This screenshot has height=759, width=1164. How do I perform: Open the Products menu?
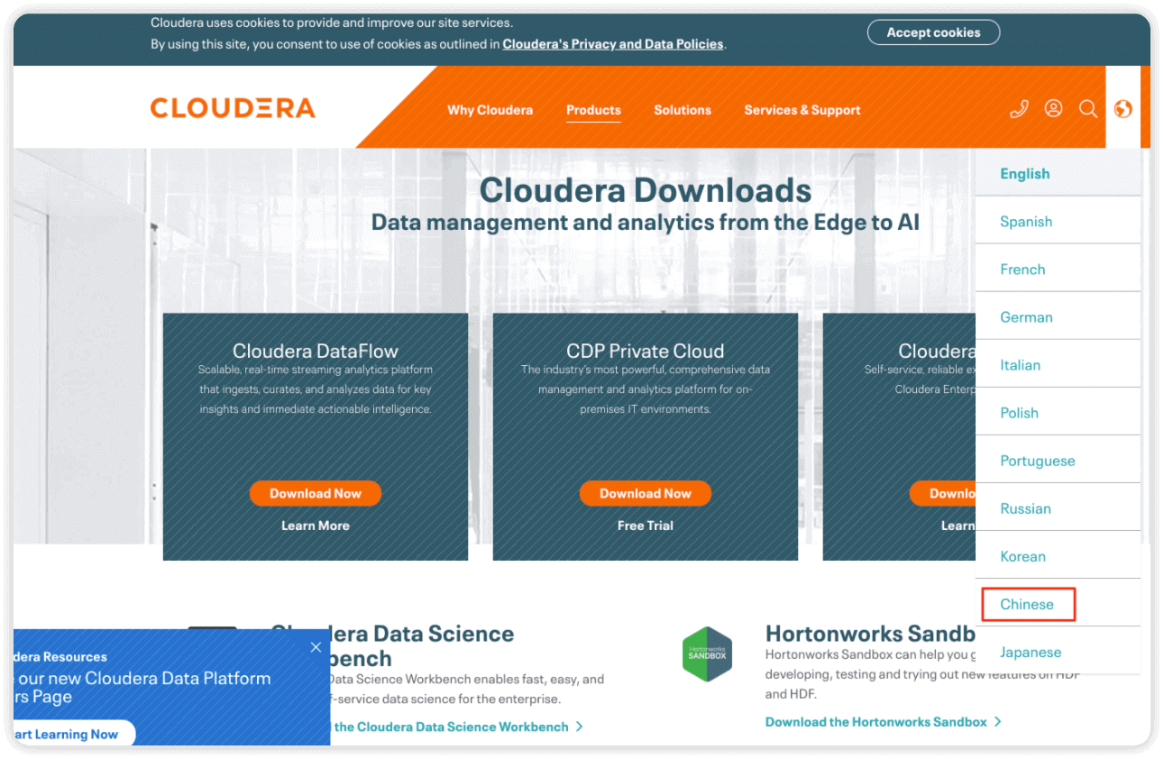click(593, 110)
